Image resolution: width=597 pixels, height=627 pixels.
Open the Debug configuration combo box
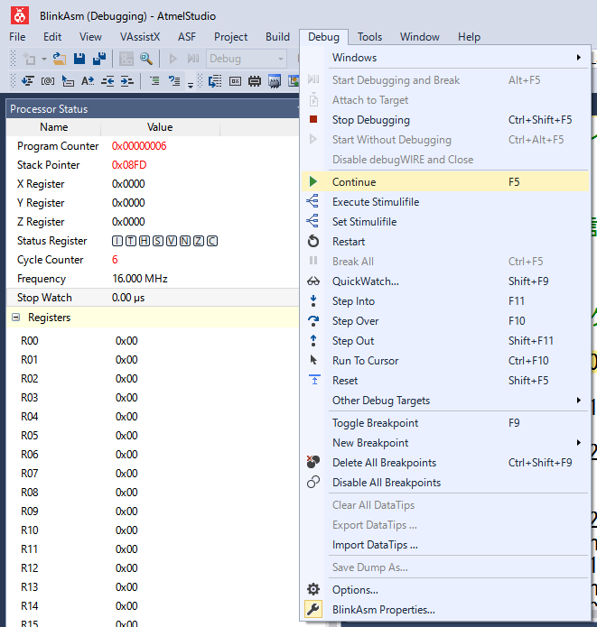[x=247, y=59]
